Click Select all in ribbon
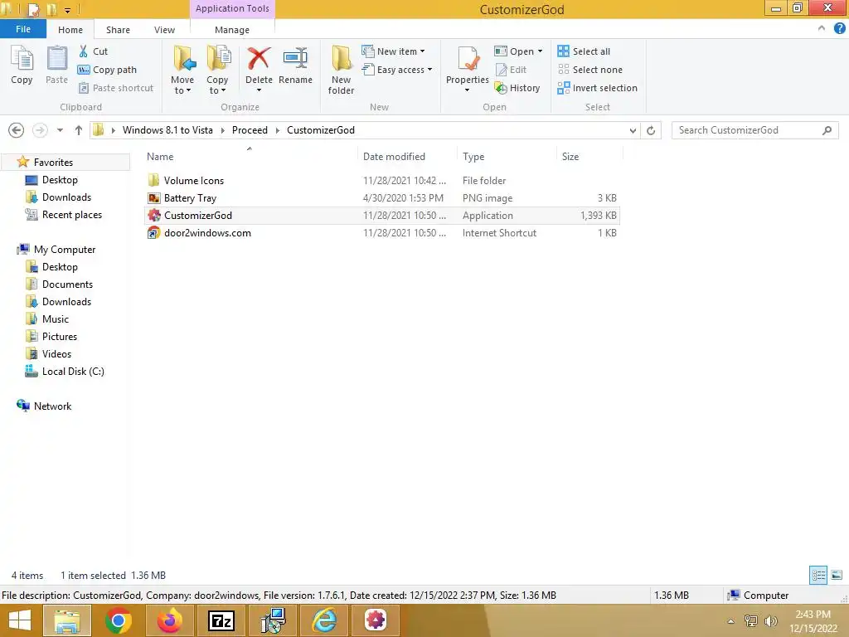The image size is (849, 637). click(584, 51)
